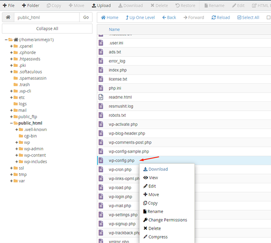This screenshot has height=243, width=271.
Task: Navigate Back
Action: tap(169, 18)
